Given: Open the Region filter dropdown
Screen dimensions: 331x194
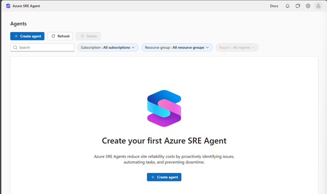Looking at the screenshot, I should tap(237, 48).
